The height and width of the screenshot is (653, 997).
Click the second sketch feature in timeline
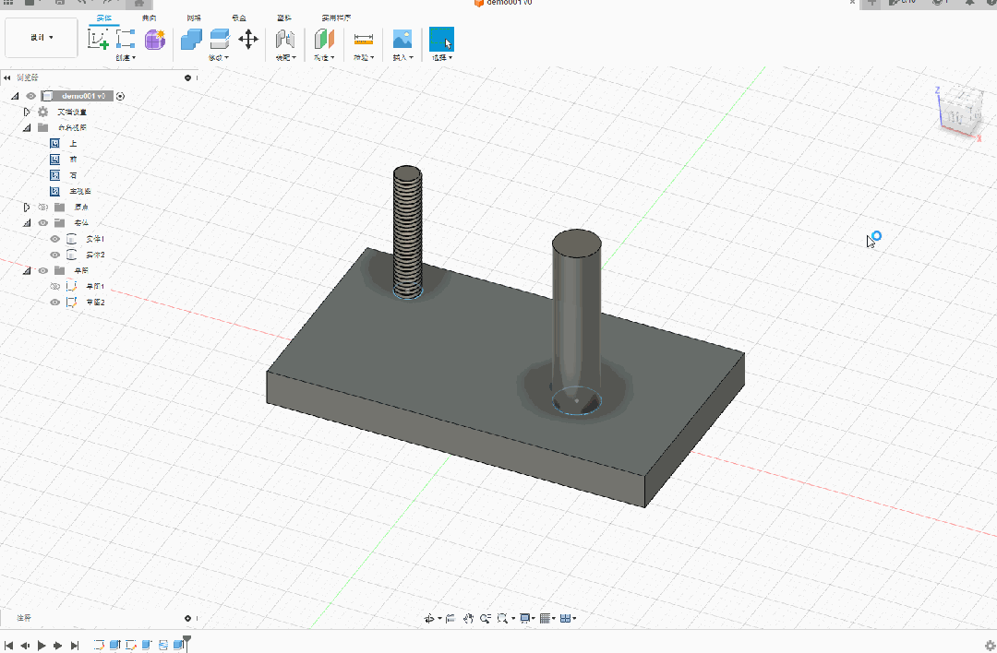(131, 645)
